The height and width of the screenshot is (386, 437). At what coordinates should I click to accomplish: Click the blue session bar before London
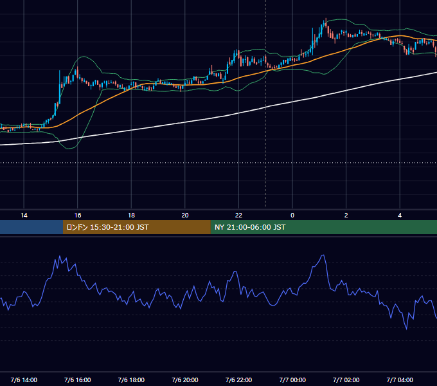(x=31, y=227)
